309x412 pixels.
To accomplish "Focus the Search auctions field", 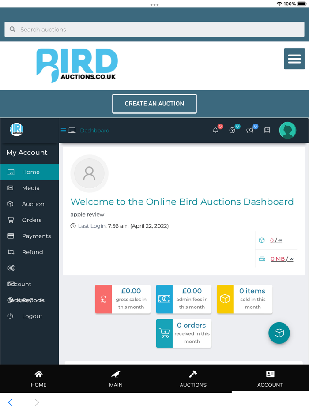I will [154, 30].
